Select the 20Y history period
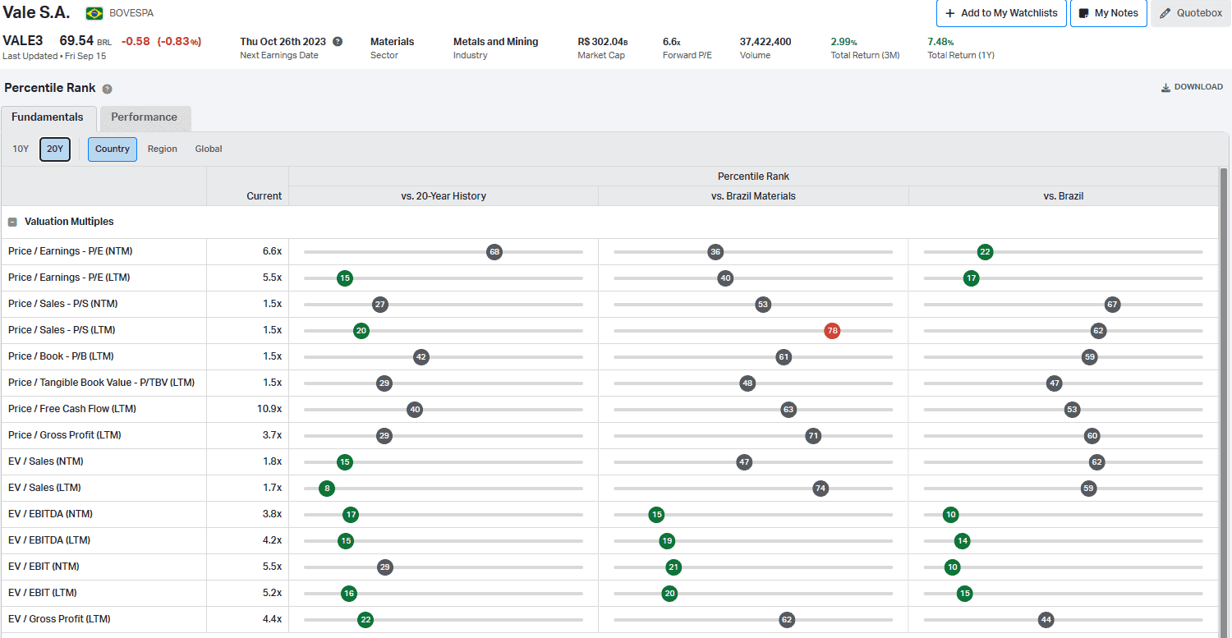 coord(55,149)
